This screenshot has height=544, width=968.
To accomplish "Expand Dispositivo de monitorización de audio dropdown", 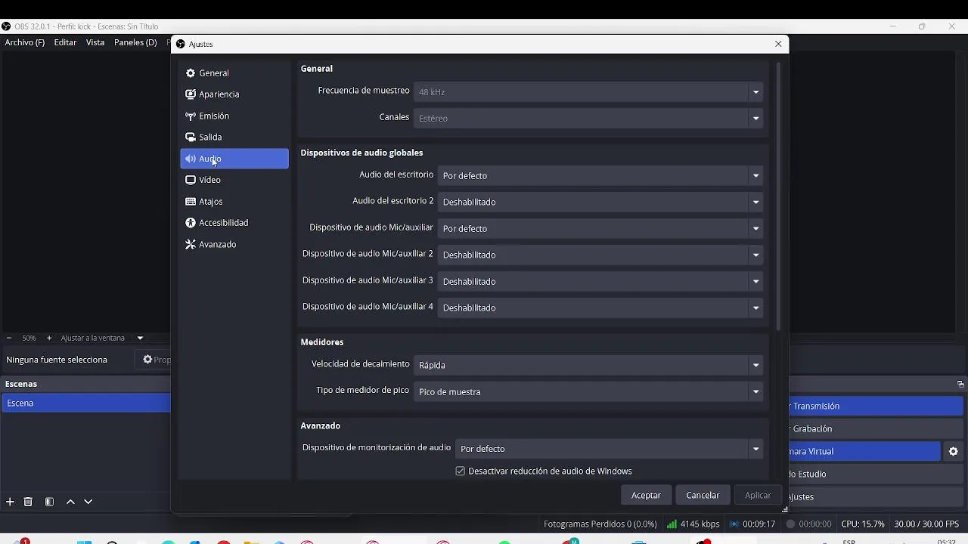I will point(609,449).
